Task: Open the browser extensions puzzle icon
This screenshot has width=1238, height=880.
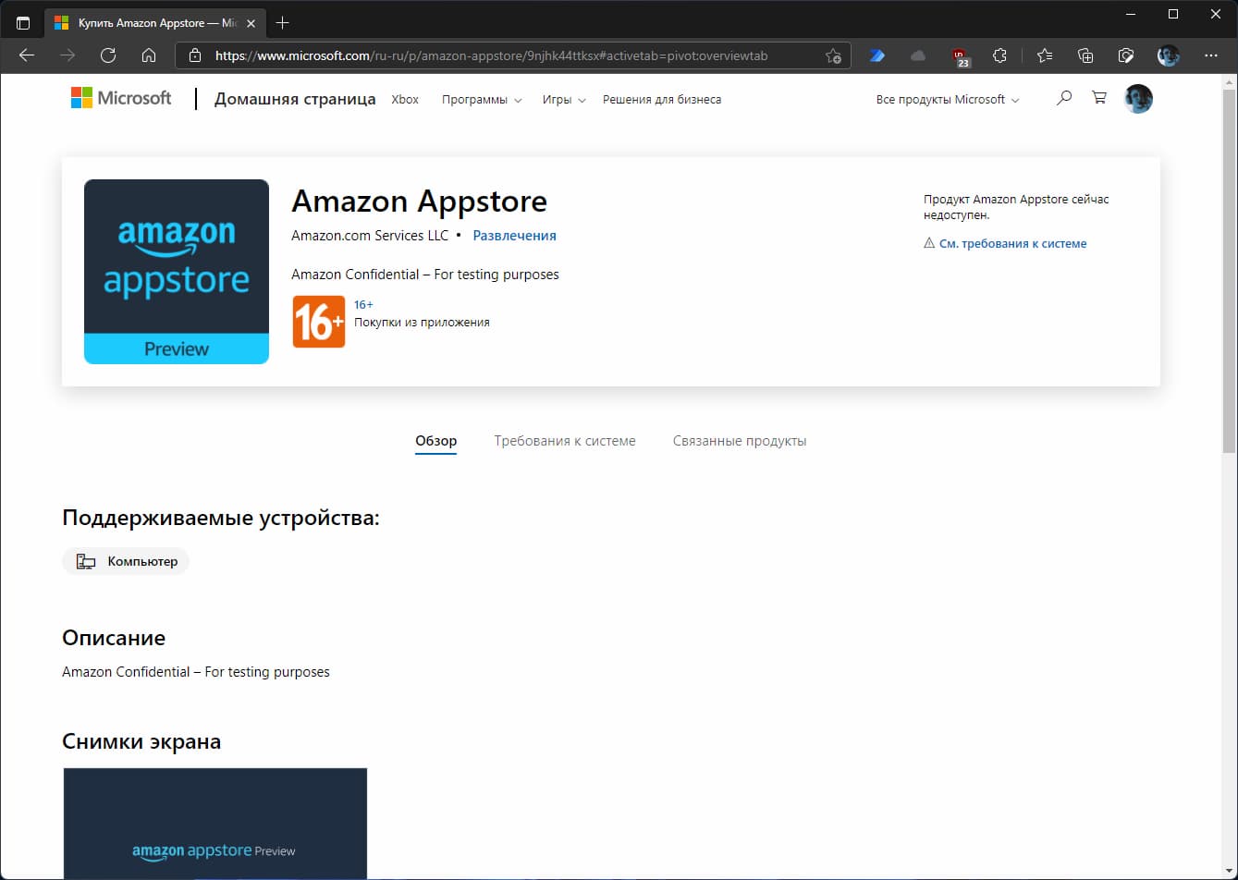Action: click(x=999, y=55)
